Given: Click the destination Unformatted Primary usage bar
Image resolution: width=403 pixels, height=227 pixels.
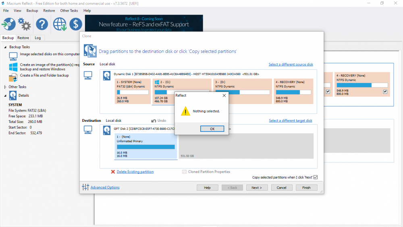Looking at the screenshot, I should coord(146,147).
